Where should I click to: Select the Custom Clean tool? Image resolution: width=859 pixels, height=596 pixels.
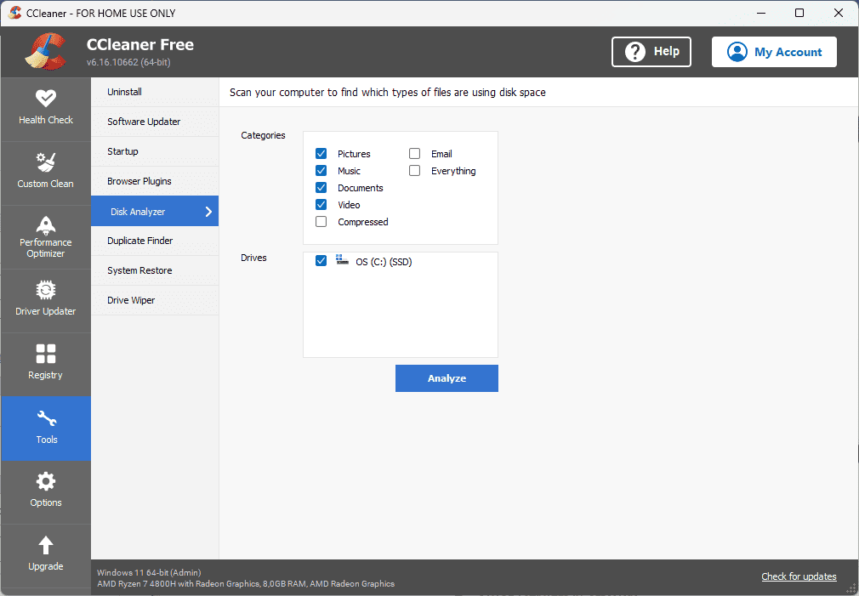pos(45,173)
